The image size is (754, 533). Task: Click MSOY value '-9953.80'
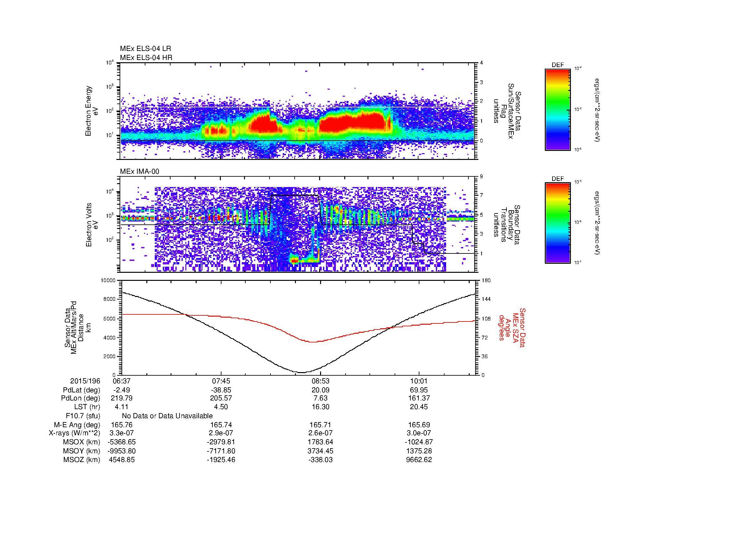coord(122,451)
